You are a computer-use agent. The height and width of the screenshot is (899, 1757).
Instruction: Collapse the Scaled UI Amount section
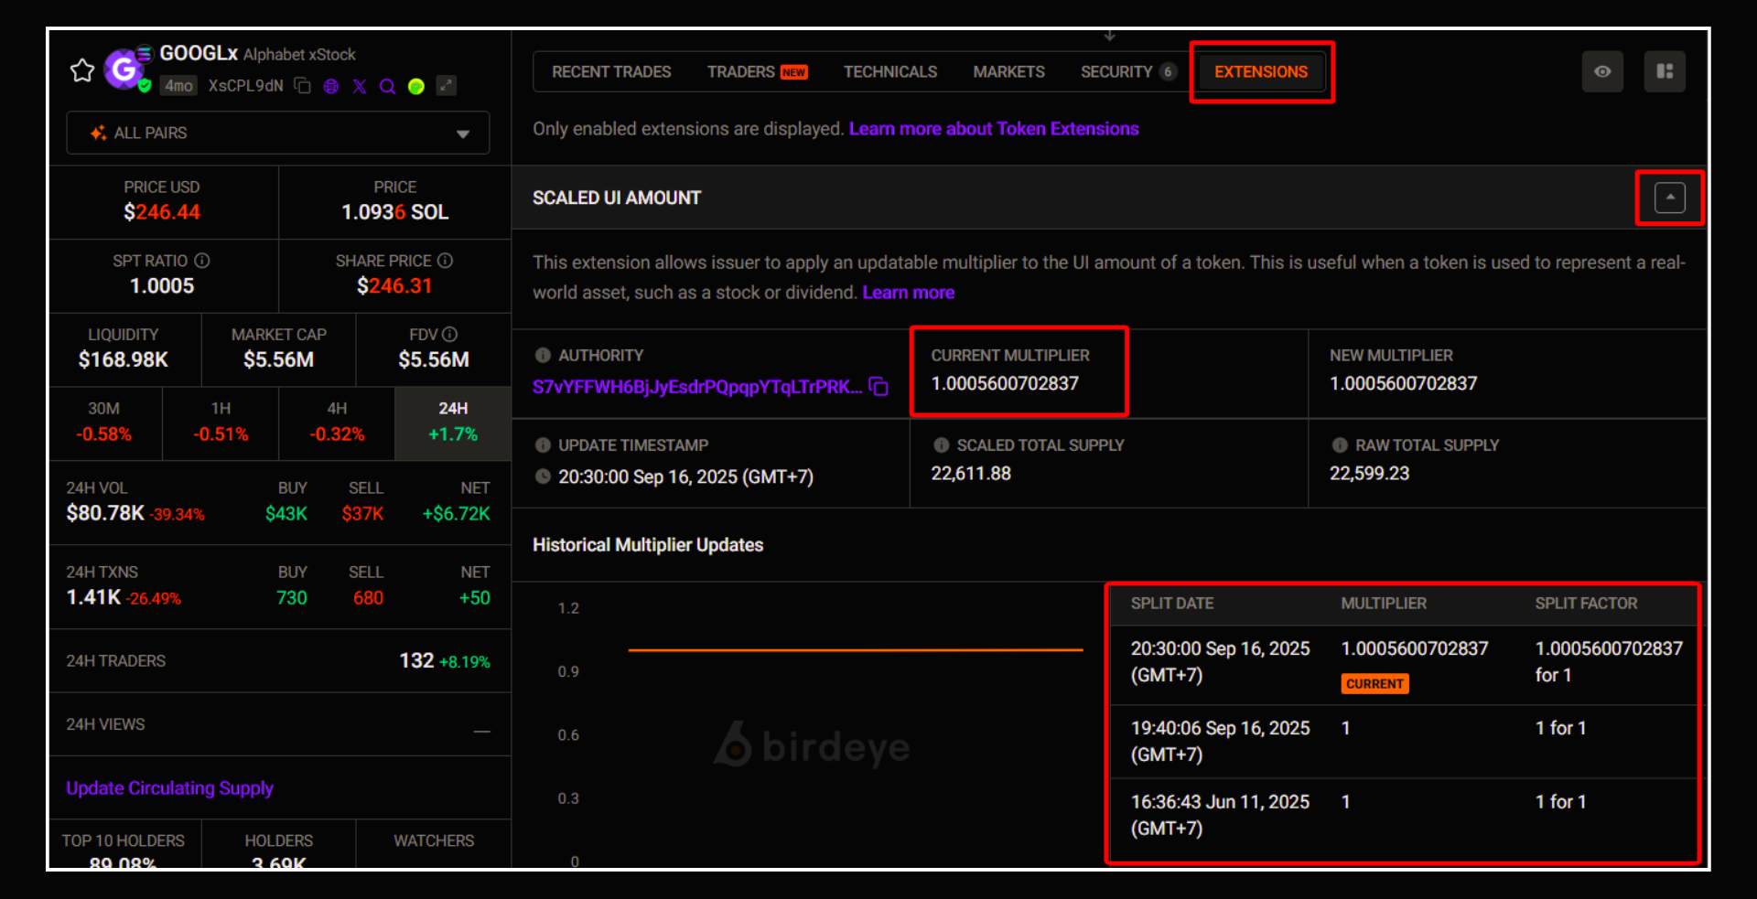(1669, 198)
